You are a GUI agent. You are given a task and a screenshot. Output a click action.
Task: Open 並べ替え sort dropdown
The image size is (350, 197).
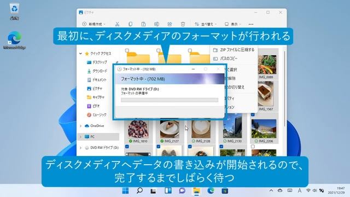tap(206, 24)
